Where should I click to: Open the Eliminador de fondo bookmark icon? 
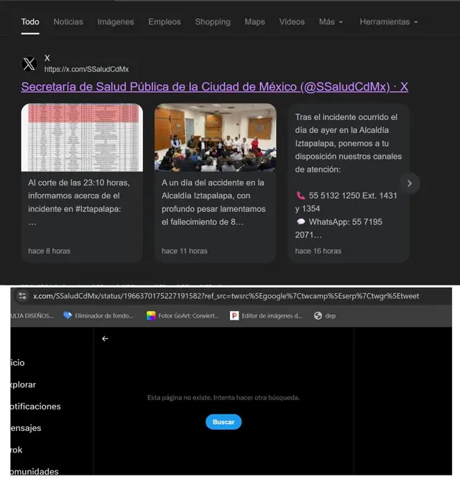pyautogui.click(x=68, y=315)
